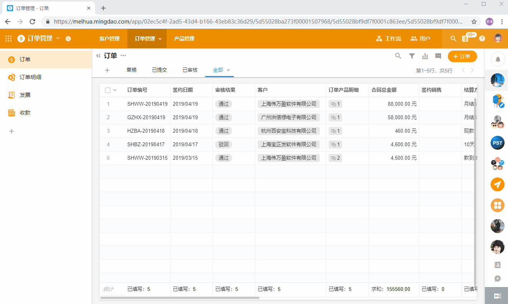This screenshot has width=508, height=304.
Task: Select 客户管理 in the top menu
Action: [x=109, y=39]
